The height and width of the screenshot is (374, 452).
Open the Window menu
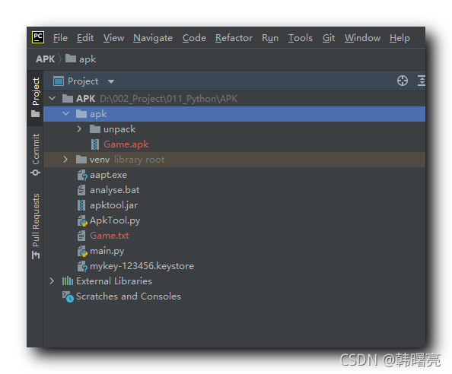click(362, 38)
